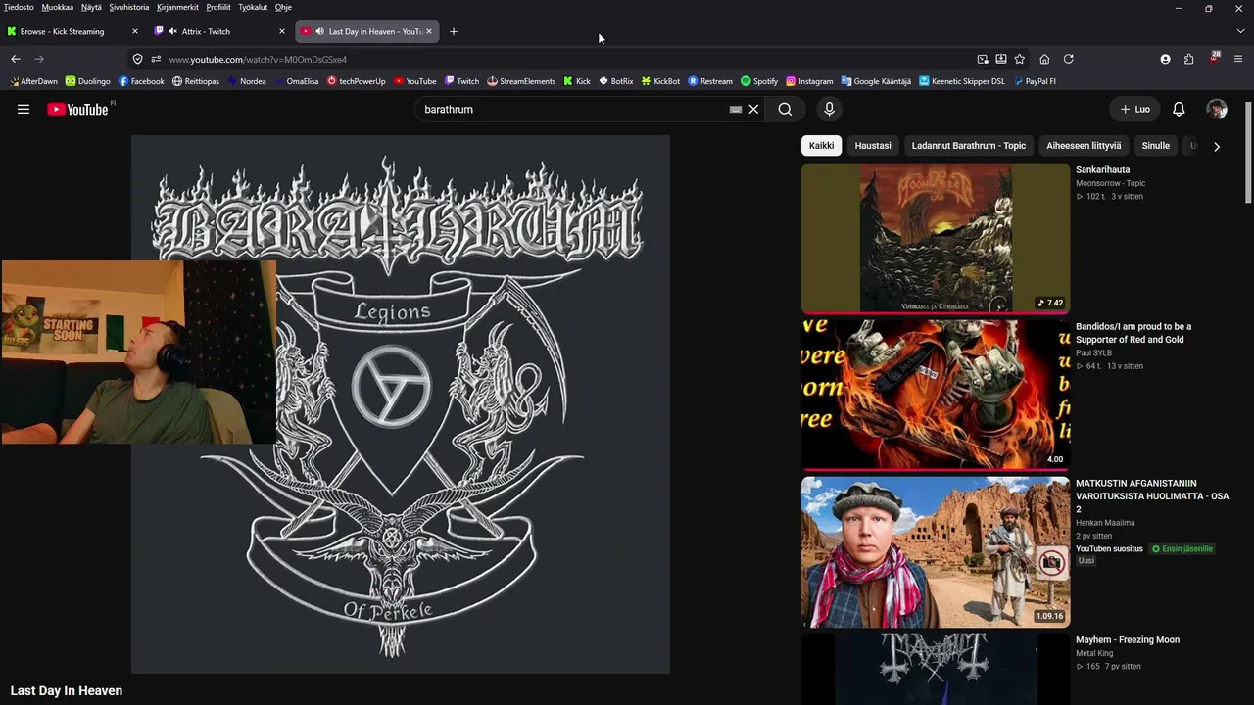Open the Kirjanmerkit menu

tap(179, 7)
